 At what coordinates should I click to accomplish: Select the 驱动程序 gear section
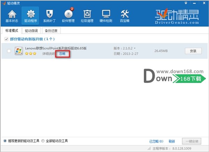click(30, 16)
